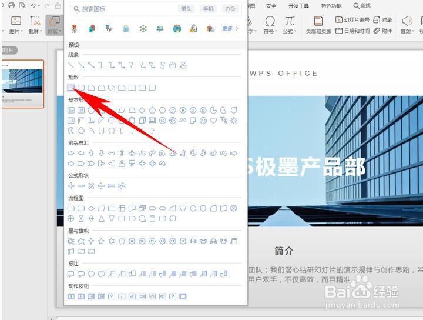Screen dimensions: 423x320
Task: Pick the flowchart hourglass collate shape
Action: (81, 219)
